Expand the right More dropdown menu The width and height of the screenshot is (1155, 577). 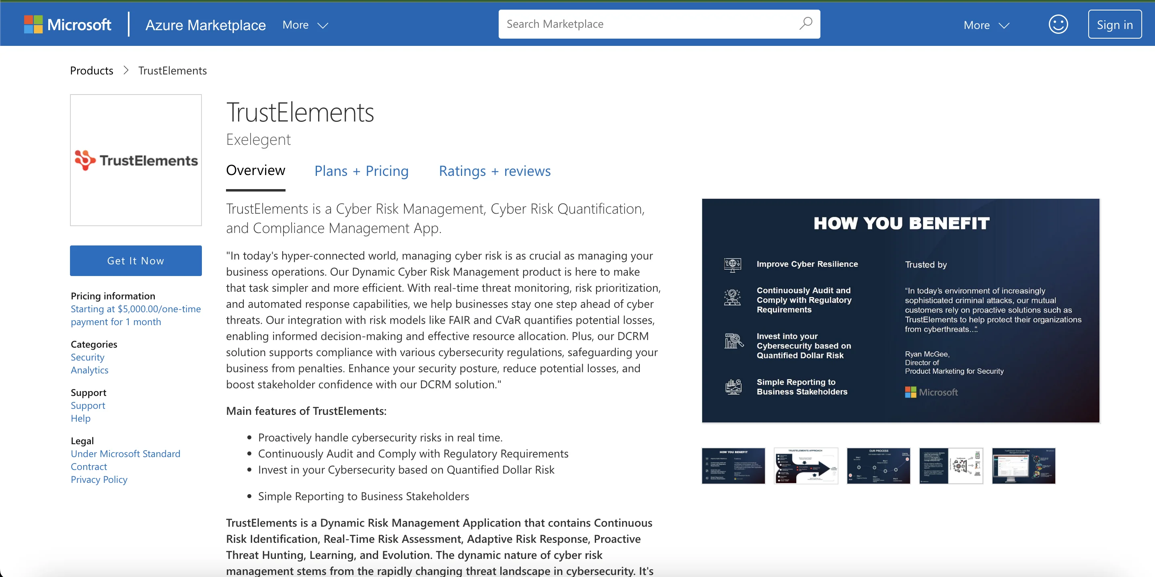pyautogui.click(x=986, y=25)
